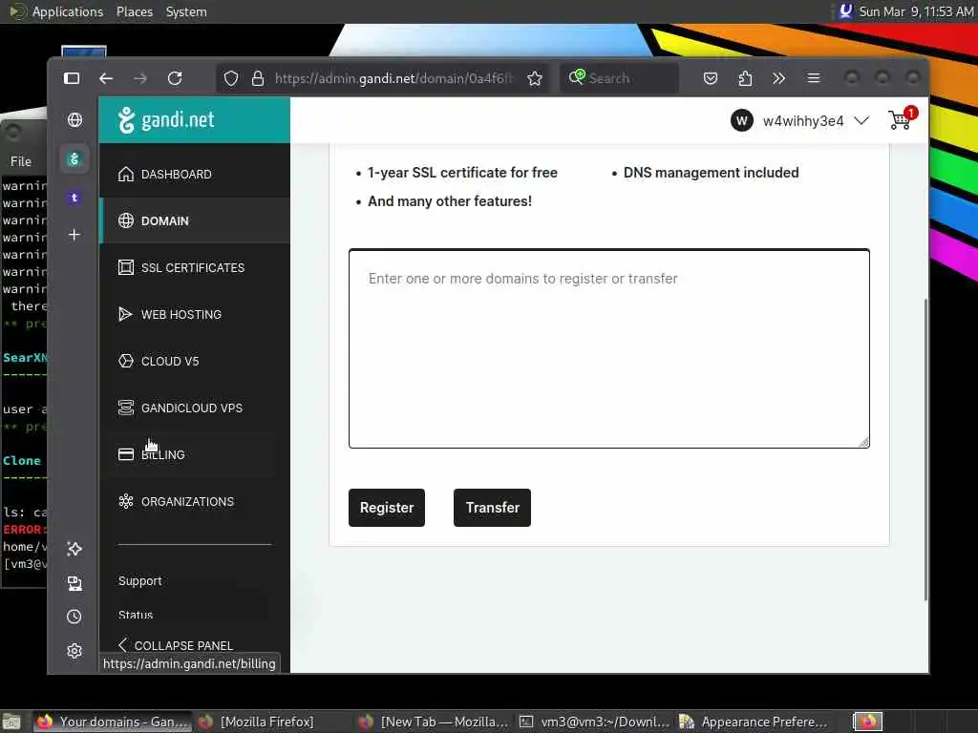
Task: Click the clock date in top panel
Action: tap(916, 11)
